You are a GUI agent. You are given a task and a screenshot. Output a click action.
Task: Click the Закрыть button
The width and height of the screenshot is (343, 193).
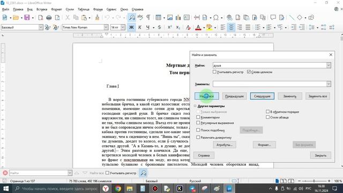(x=320, y=155)
